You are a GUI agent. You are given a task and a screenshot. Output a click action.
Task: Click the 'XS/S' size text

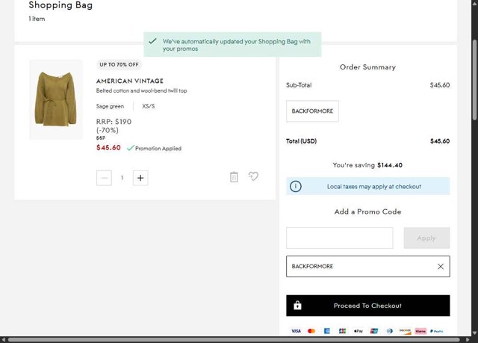point(149,106)
